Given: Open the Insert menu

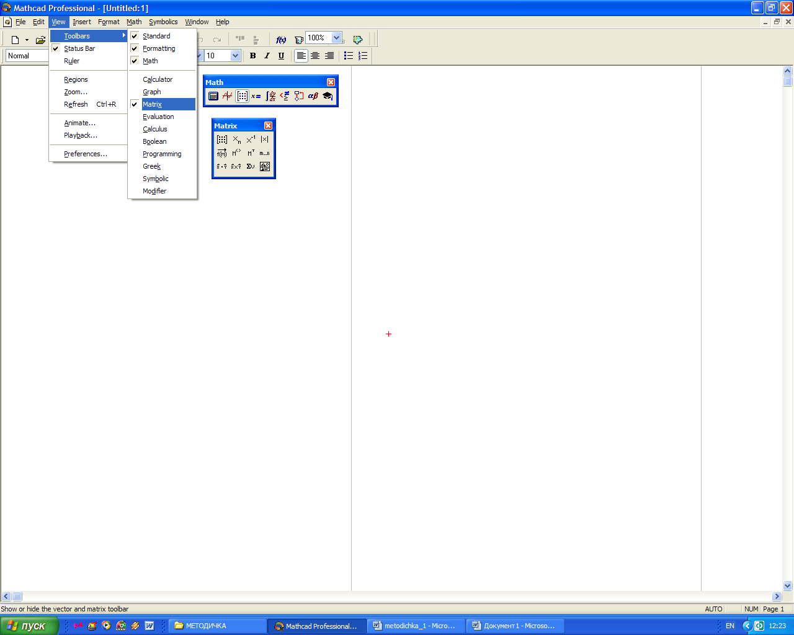Looking at the screenshot, I should (x=82, y=22).
